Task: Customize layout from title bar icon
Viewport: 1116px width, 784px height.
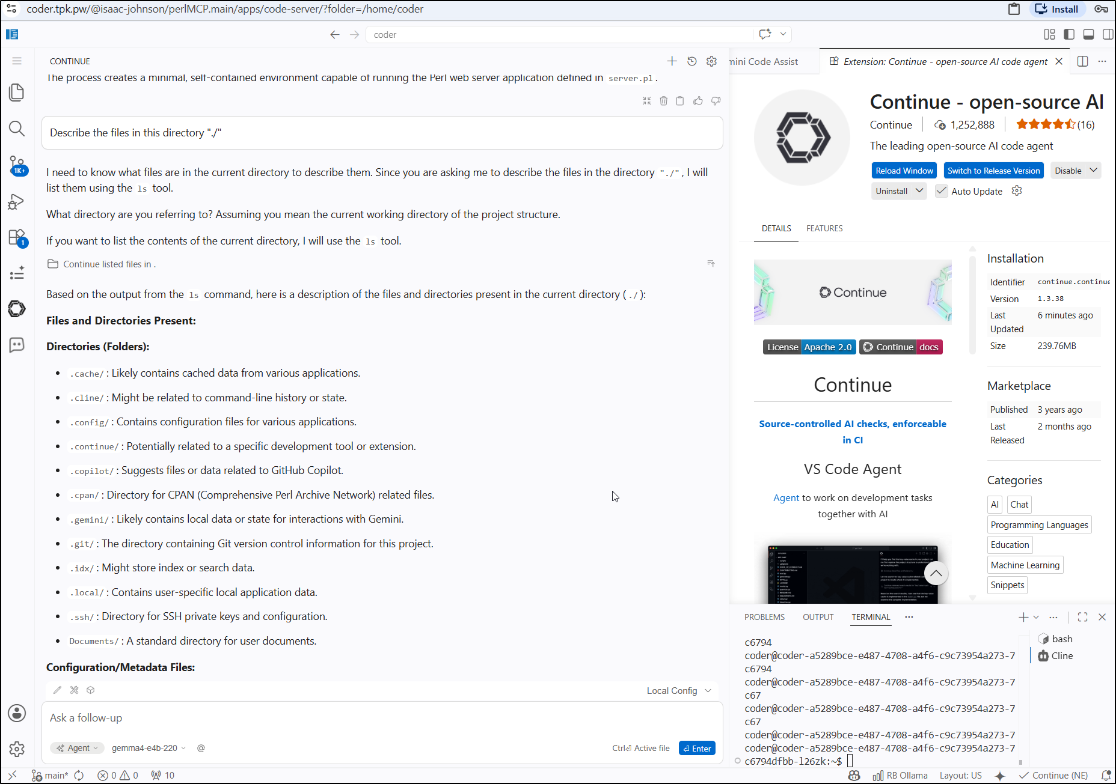Action: (1050, 34)
